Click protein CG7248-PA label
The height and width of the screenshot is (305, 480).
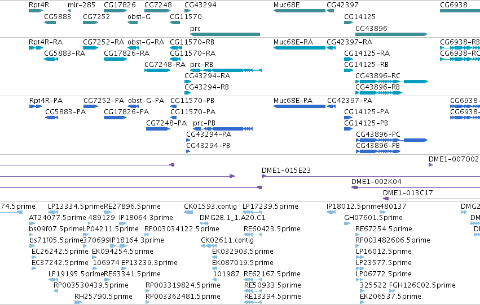point(166,123)
